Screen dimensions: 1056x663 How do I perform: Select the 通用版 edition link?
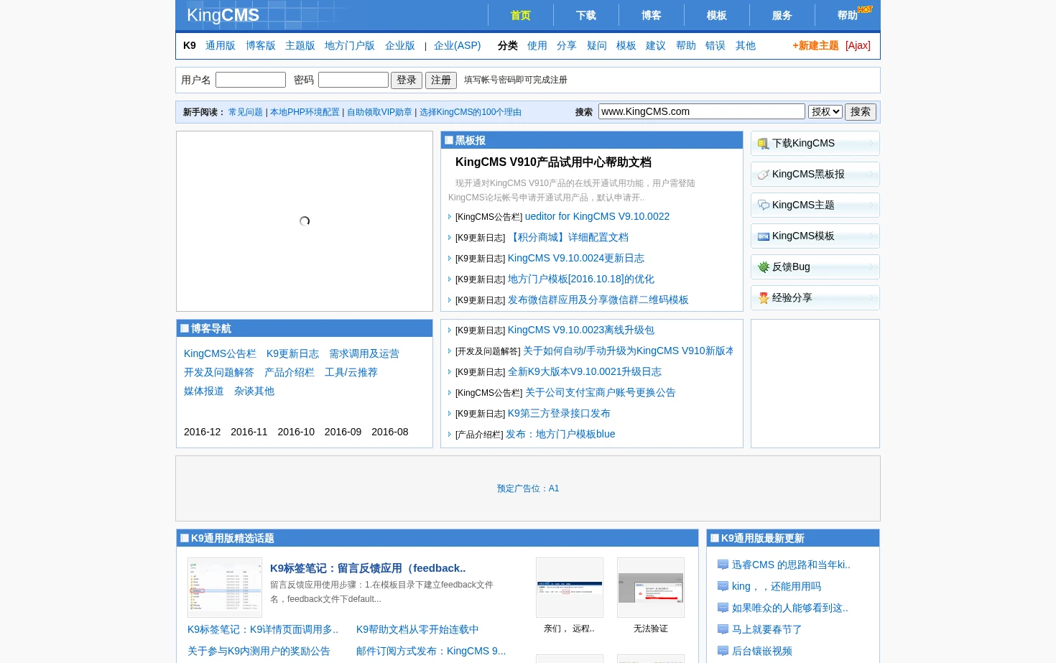tap(221, 45)
